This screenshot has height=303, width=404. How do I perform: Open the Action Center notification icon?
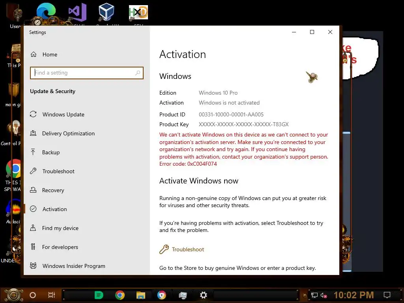387,295
